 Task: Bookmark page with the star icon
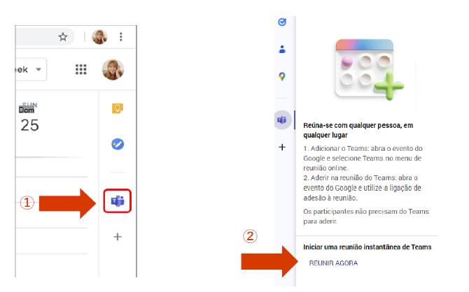(63, 37)
